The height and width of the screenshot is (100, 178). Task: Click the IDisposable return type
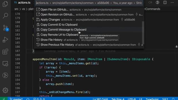tap(141, 59)
